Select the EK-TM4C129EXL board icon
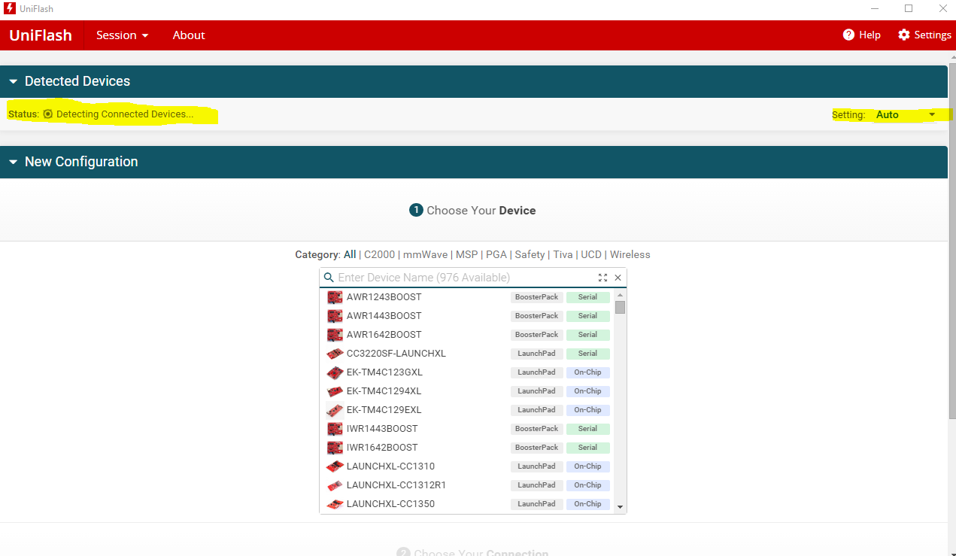The height and width of the screenshot is (556, 956). (335, 410)
